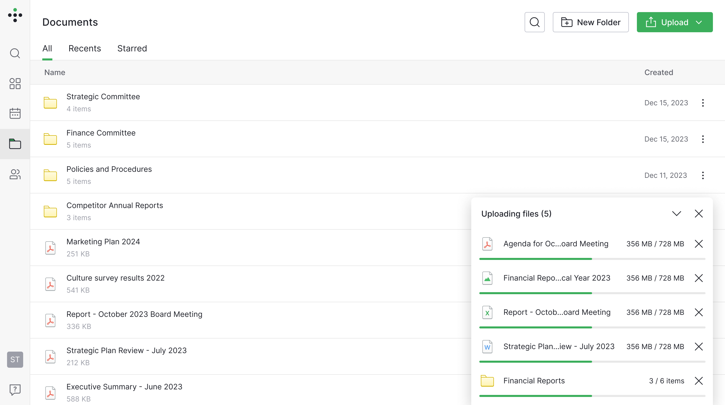Open the three-dot menu for Finance Committee
This screenshot has width=725, height=405.
tap(703, 139)
